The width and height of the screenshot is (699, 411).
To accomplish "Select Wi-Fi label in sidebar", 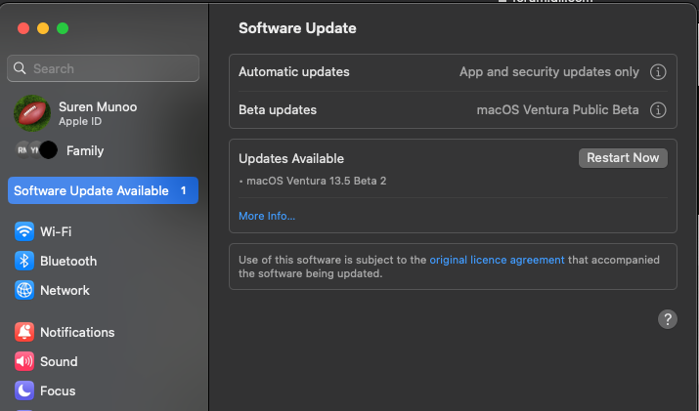I will pyautogui.click(x=56, y=231).
